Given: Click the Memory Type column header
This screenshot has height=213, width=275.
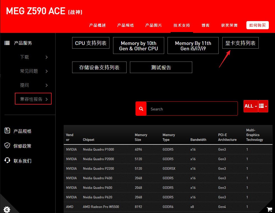Looking at the screenshot, I should click(x=169, y=137).
